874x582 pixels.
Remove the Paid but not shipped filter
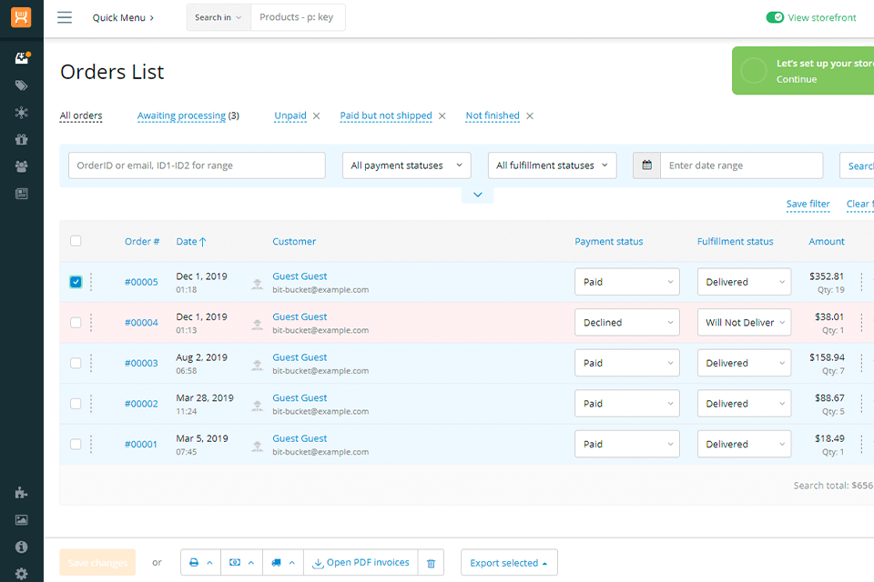tap(442, 115)
